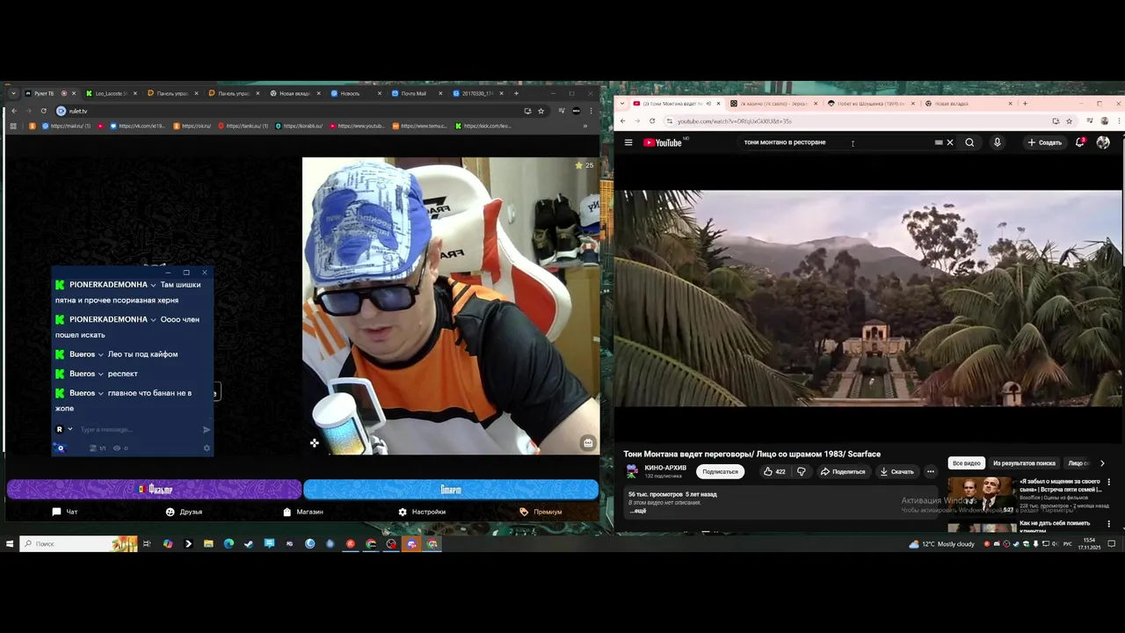Open Чат section in rulet.tv bottom menu
The width and height of the screenshot is (1125, 633).
click(x=65, y=512)
